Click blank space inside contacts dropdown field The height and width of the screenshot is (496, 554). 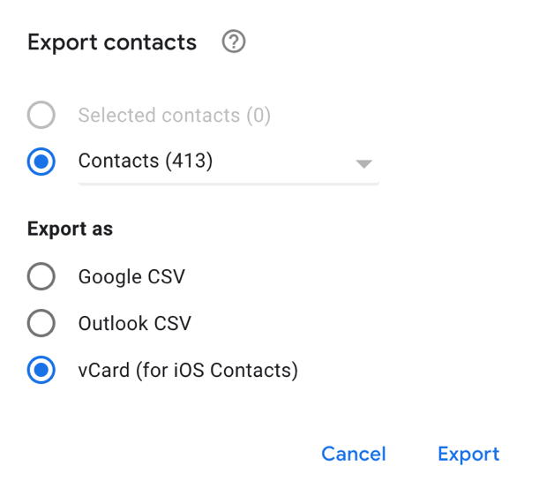coord(282,162)
